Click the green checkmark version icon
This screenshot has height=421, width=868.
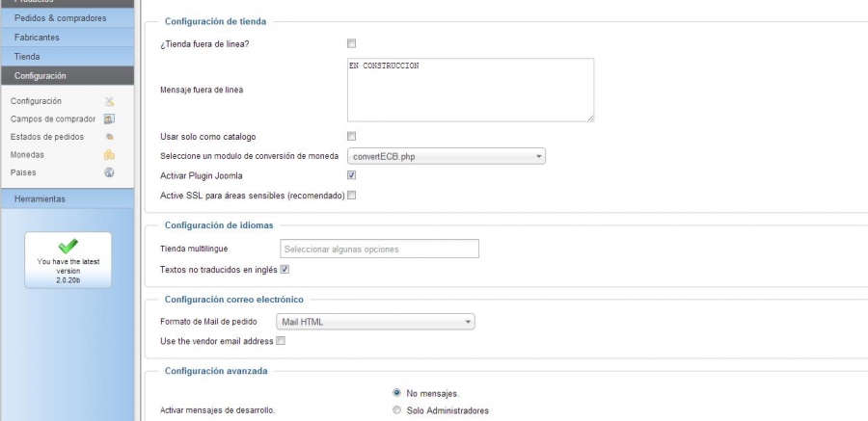(68, 247)
